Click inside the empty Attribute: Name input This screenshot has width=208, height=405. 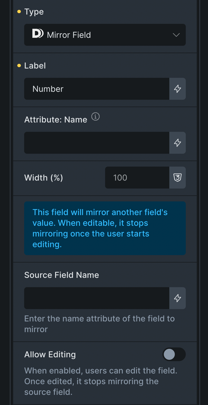click(96, 143)
